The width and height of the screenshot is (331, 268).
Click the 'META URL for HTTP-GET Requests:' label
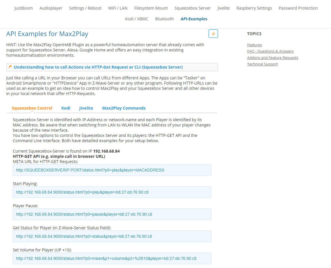45,162
